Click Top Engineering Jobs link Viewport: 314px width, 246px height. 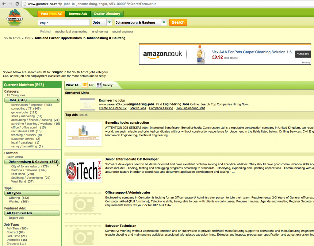191,108
